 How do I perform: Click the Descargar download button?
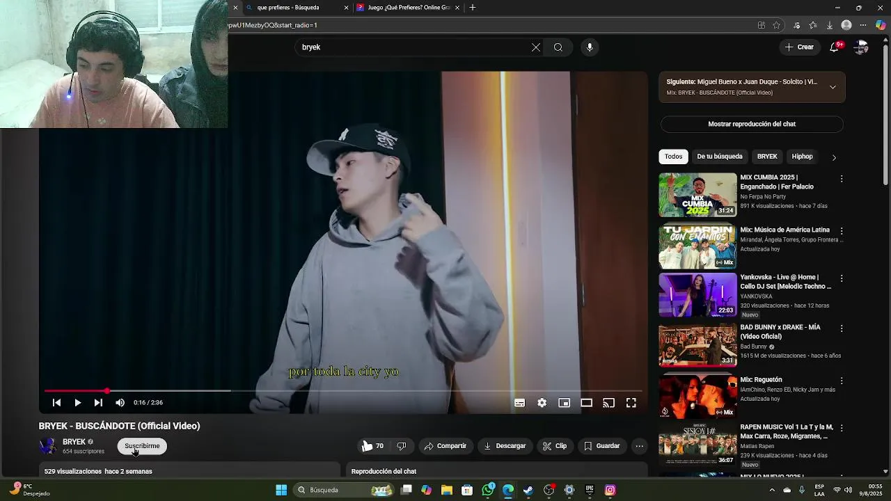pos(505,446)
